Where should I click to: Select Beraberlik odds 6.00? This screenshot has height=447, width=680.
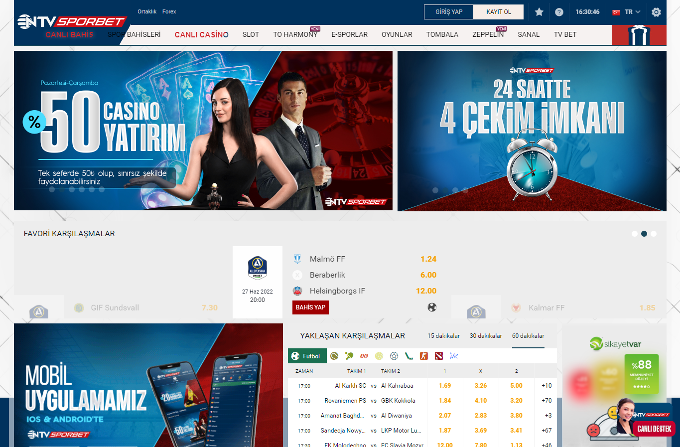[x=428, y=275]
